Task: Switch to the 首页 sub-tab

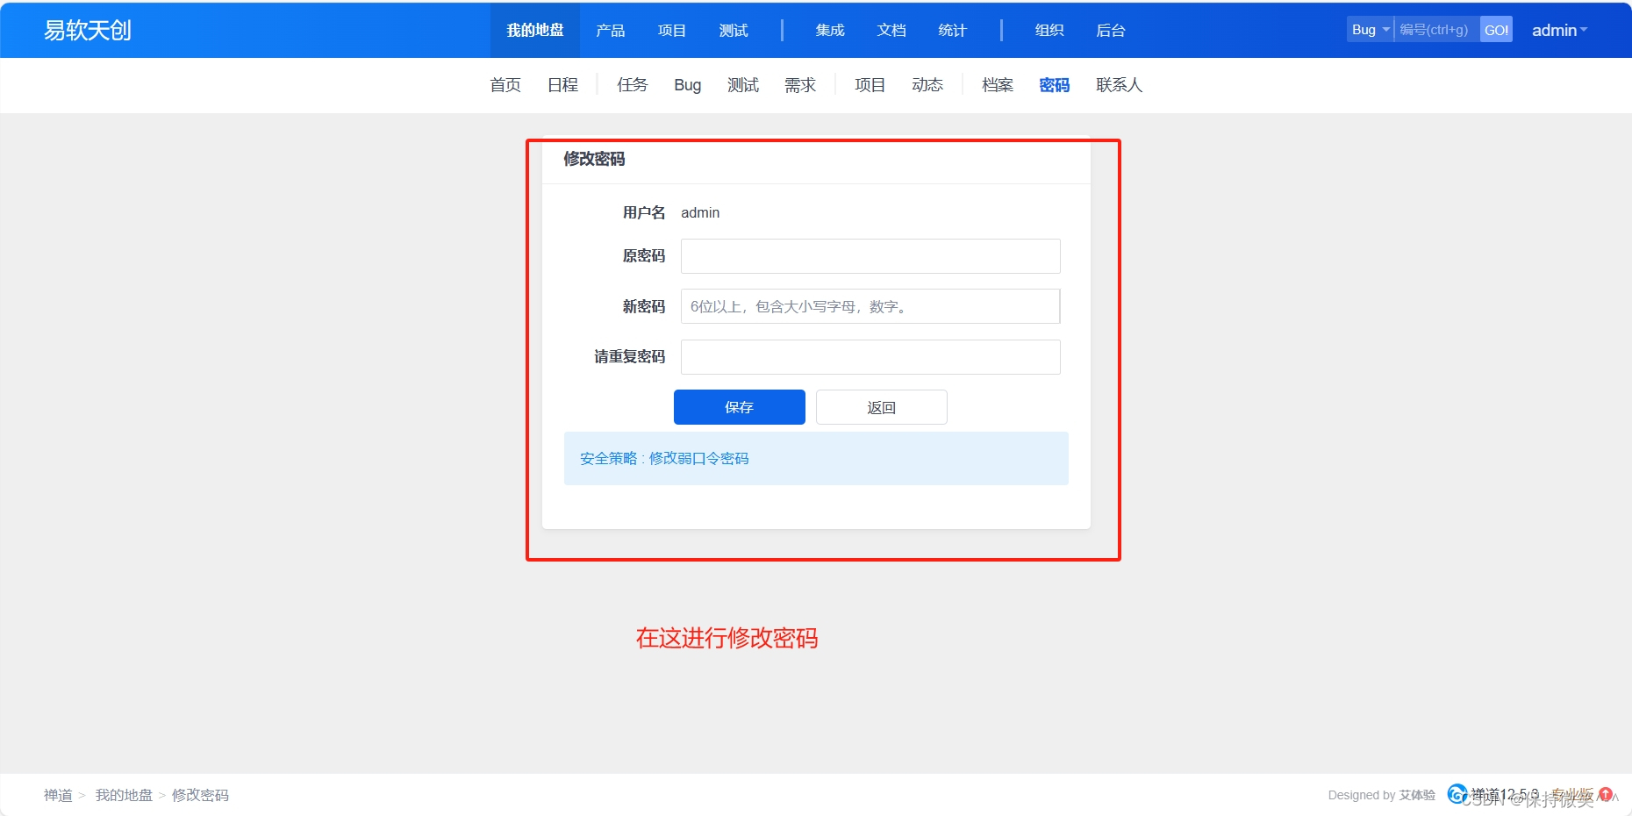Action: tap(505, 85)
